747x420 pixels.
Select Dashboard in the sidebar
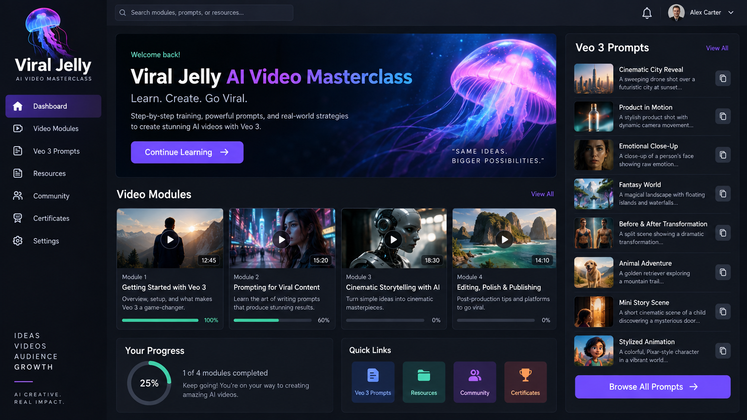tap(53, 106)
